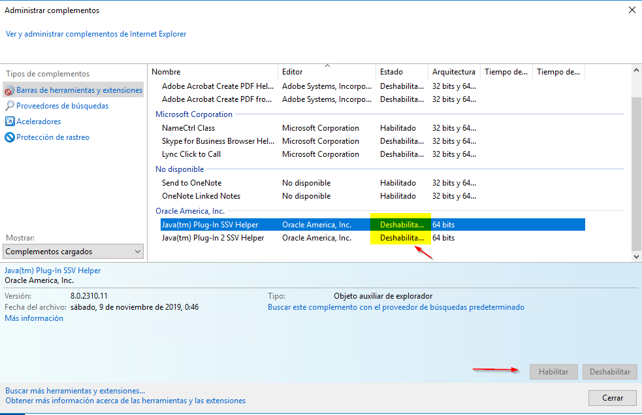Open the 'Más información' link

click(34, 318)
